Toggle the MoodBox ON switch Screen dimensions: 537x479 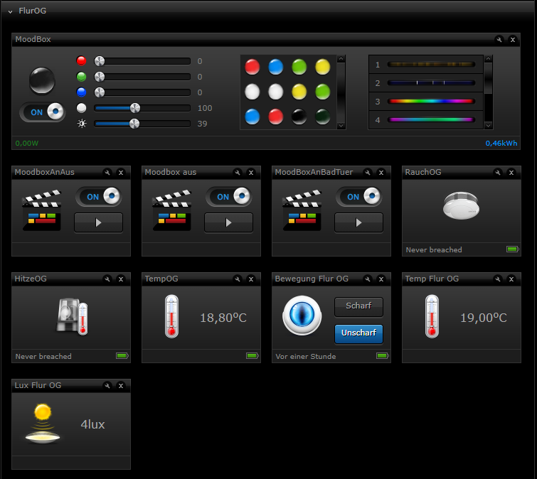[x=43, y=112]
